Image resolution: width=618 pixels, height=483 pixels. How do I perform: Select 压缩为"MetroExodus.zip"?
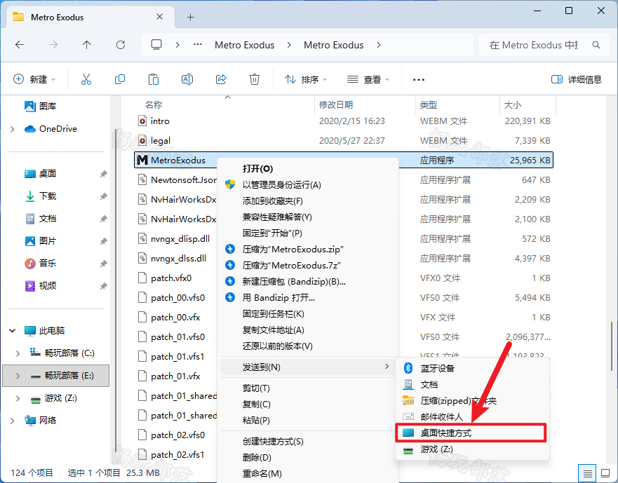(x=308, y=250)
